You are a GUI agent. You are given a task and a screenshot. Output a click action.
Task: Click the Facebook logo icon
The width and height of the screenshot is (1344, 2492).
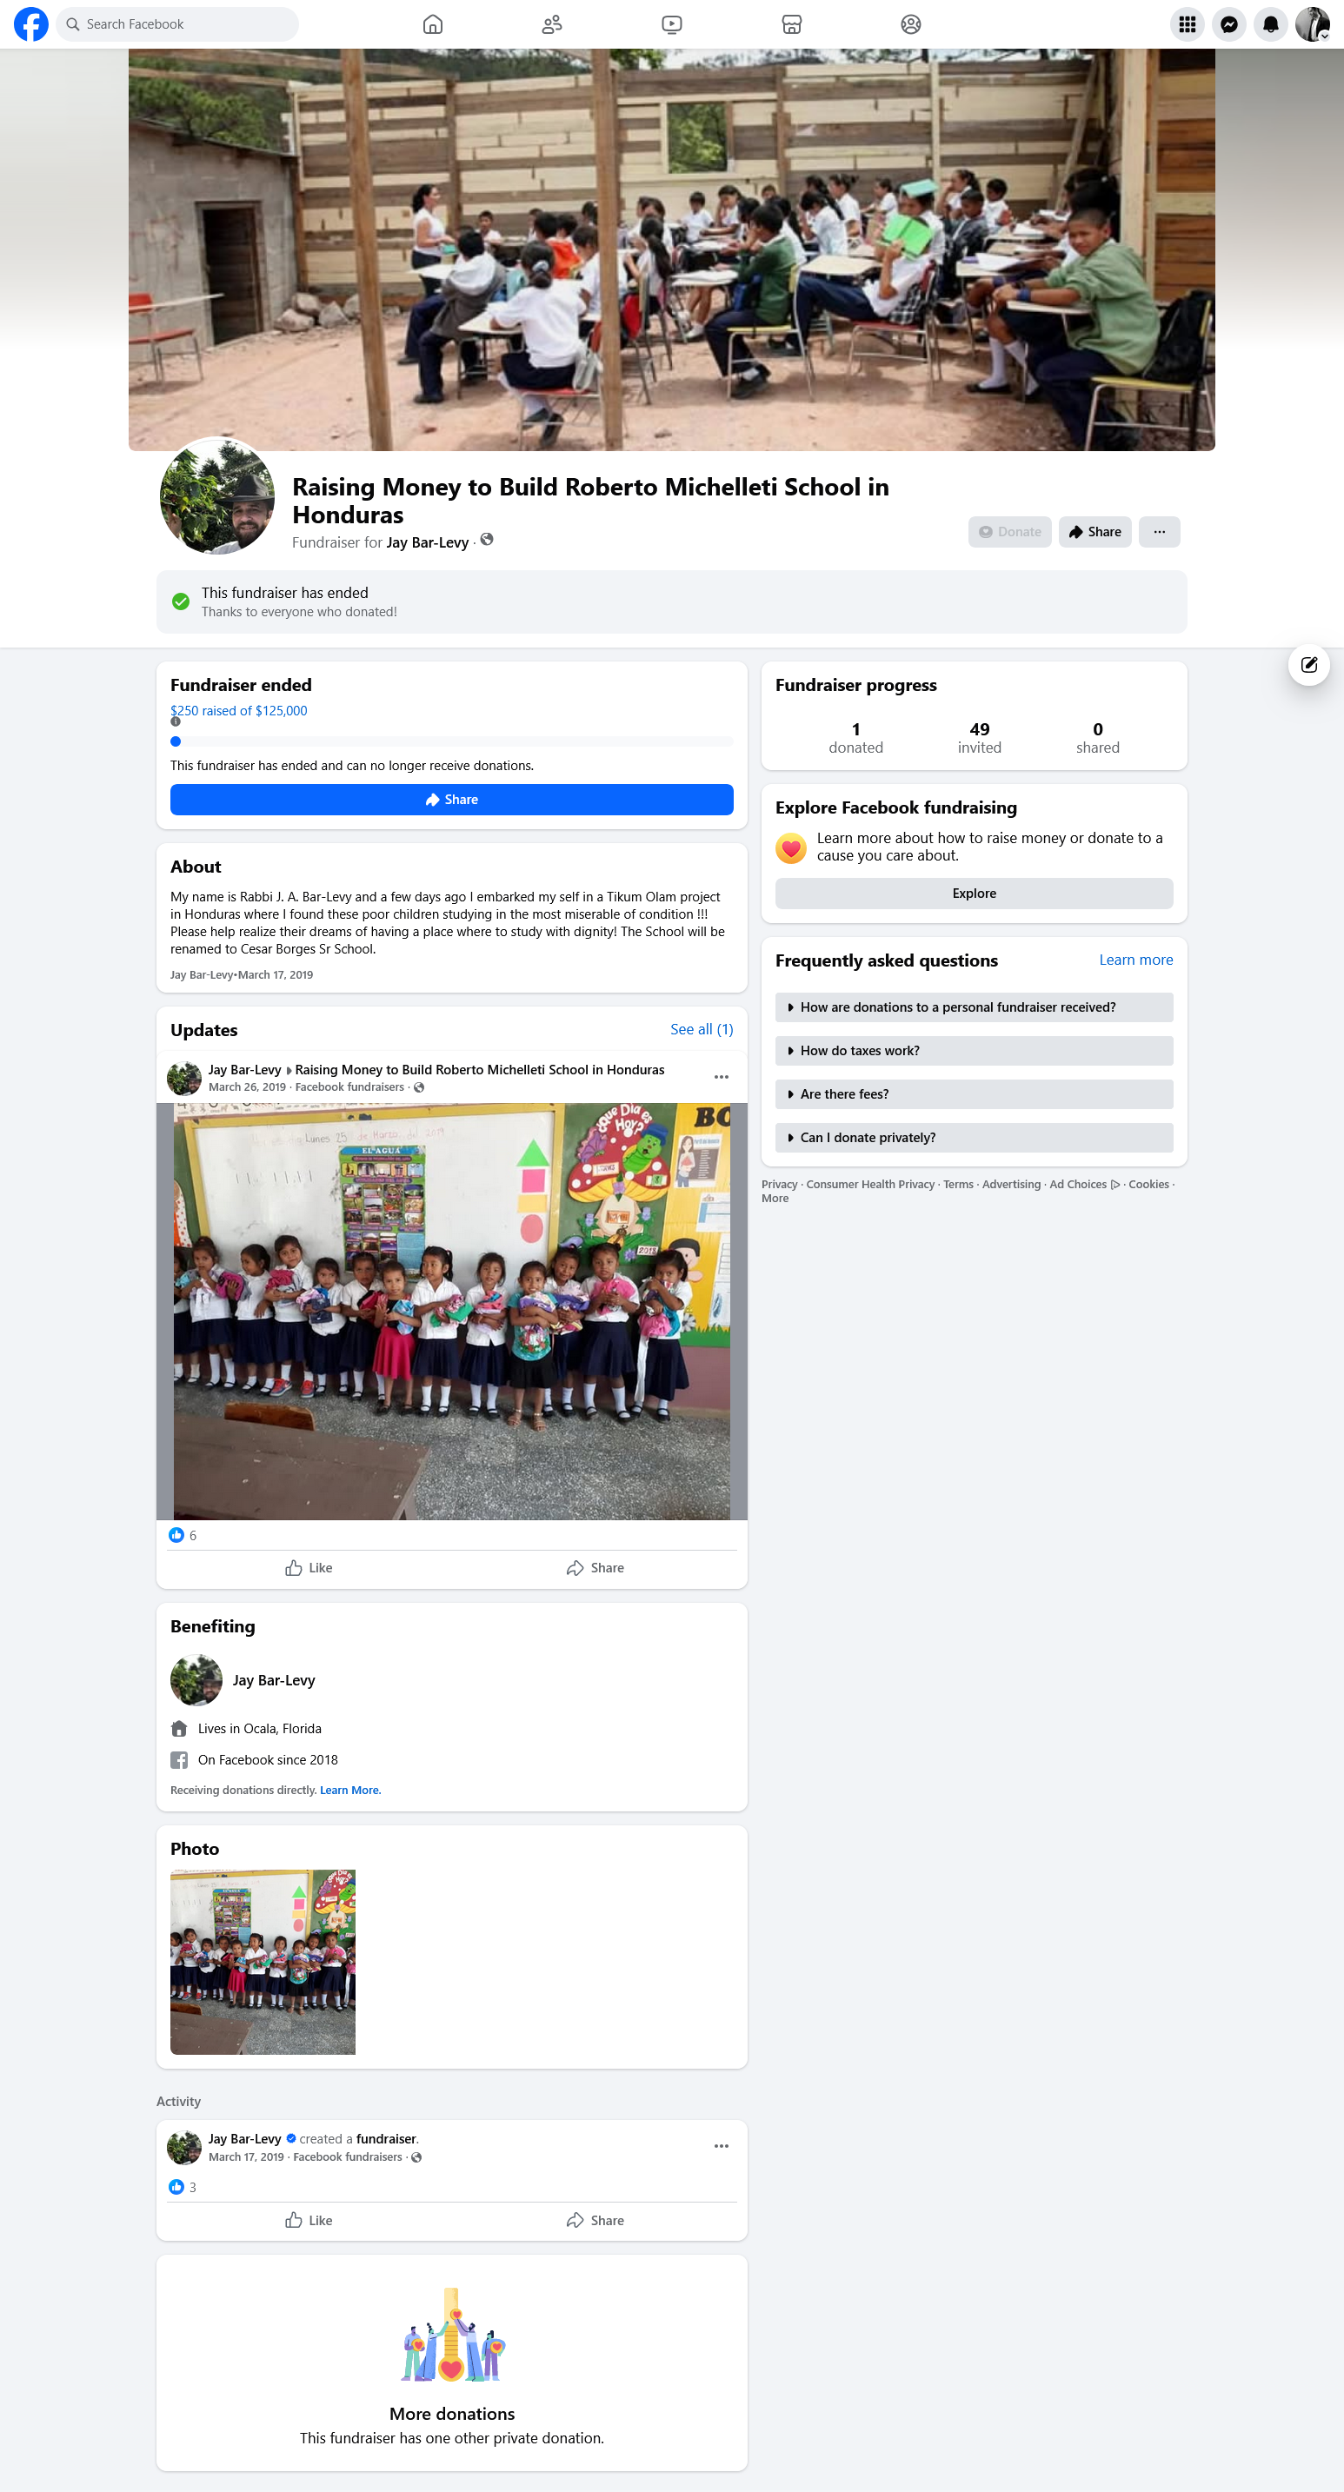[x=31, y=24]
